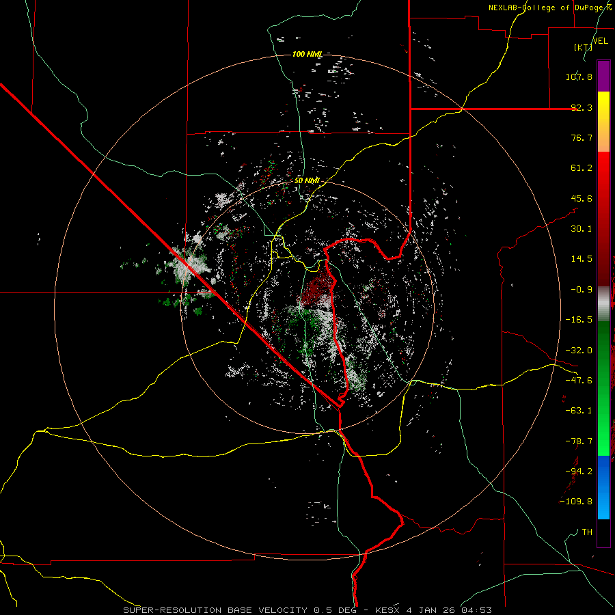
Task: Click the -78.7 scale value
Action: [579, 441]
